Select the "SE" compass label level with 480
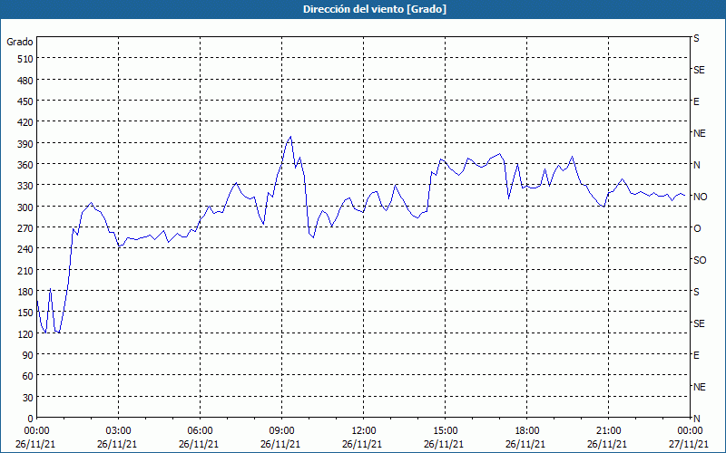 coord(699,70)
